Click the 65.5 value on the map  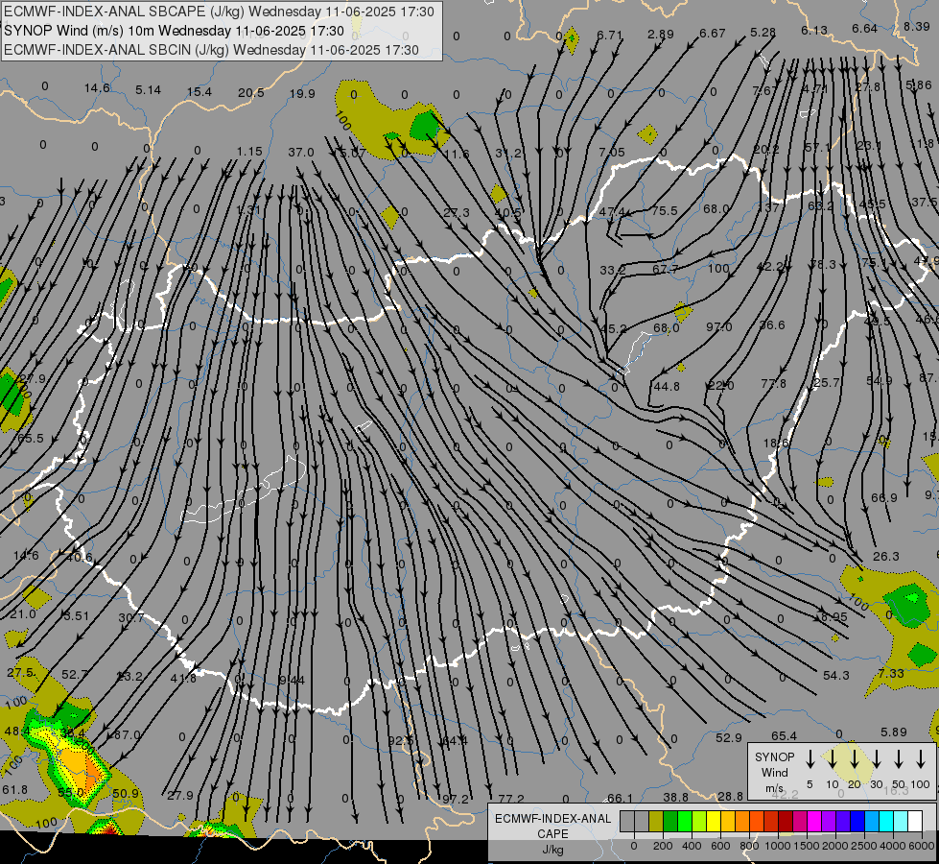[31, 439]
